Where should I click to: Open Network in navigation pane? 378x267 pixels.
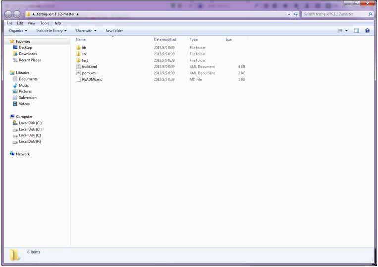point(23,154)
